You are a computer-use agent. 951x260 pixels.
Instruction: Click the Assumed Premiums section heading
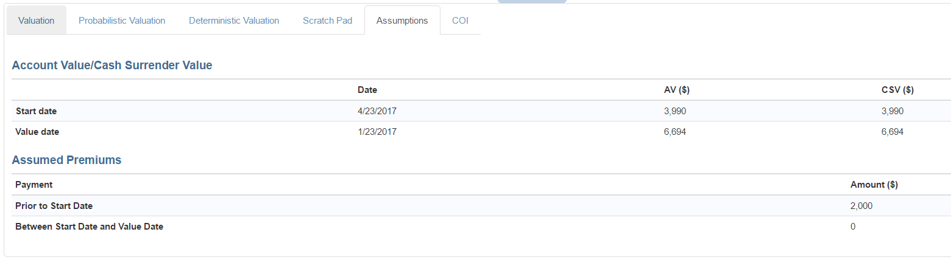point(66,160)
